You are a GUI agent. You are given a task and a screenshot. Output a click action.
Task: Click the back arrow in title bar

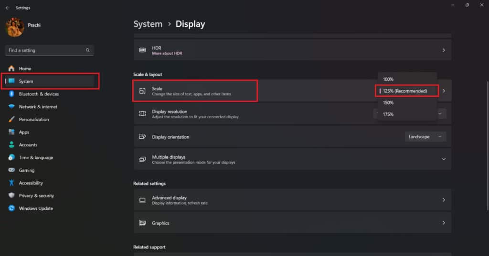pos(7,8)
